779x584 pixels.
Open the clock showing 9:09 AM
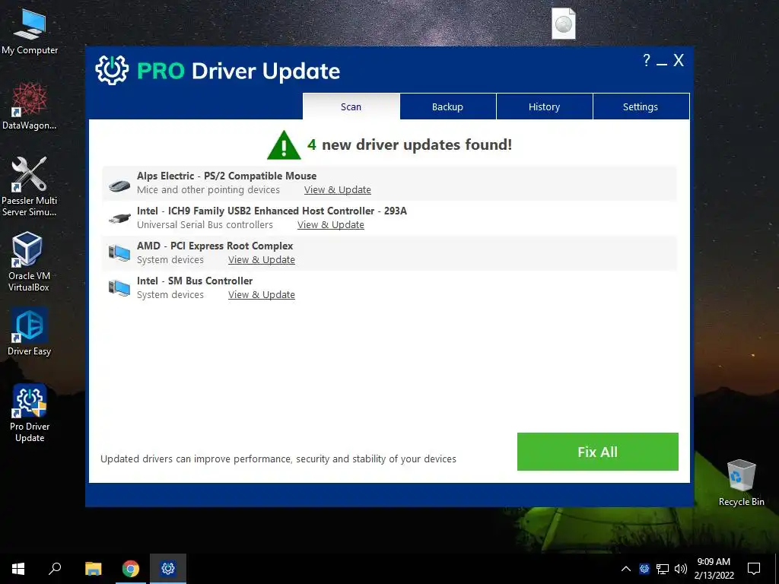(x=714, y=569)
